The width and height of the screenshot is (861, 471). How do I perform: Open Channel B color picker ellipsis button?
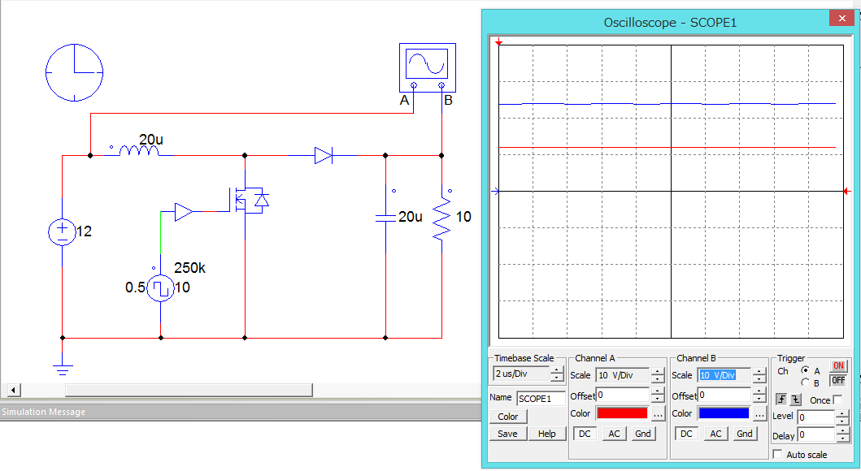[x=759, y=414]
